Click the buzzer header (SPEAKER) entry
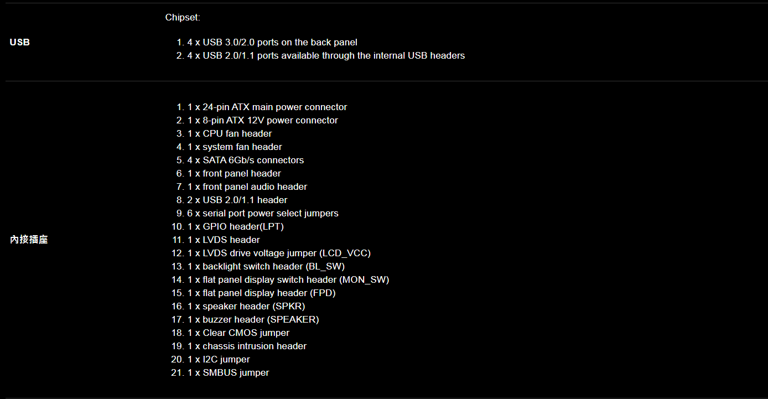 point(253,319)
